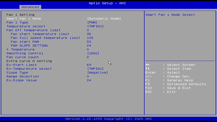Open the Advanced tab
The width and height of the screenshot is (217, 122).
click(30, 7)
